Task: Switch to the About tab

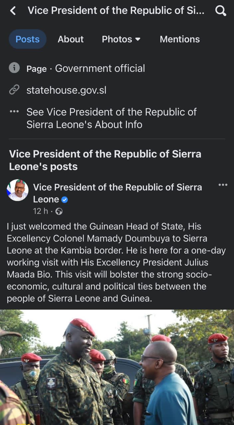Action: 70,39
